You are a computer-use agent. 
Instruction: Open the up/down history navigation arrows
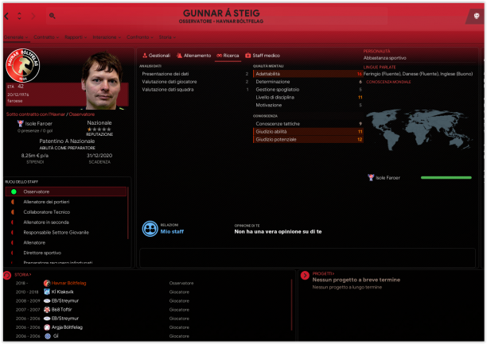pos(19,16)
